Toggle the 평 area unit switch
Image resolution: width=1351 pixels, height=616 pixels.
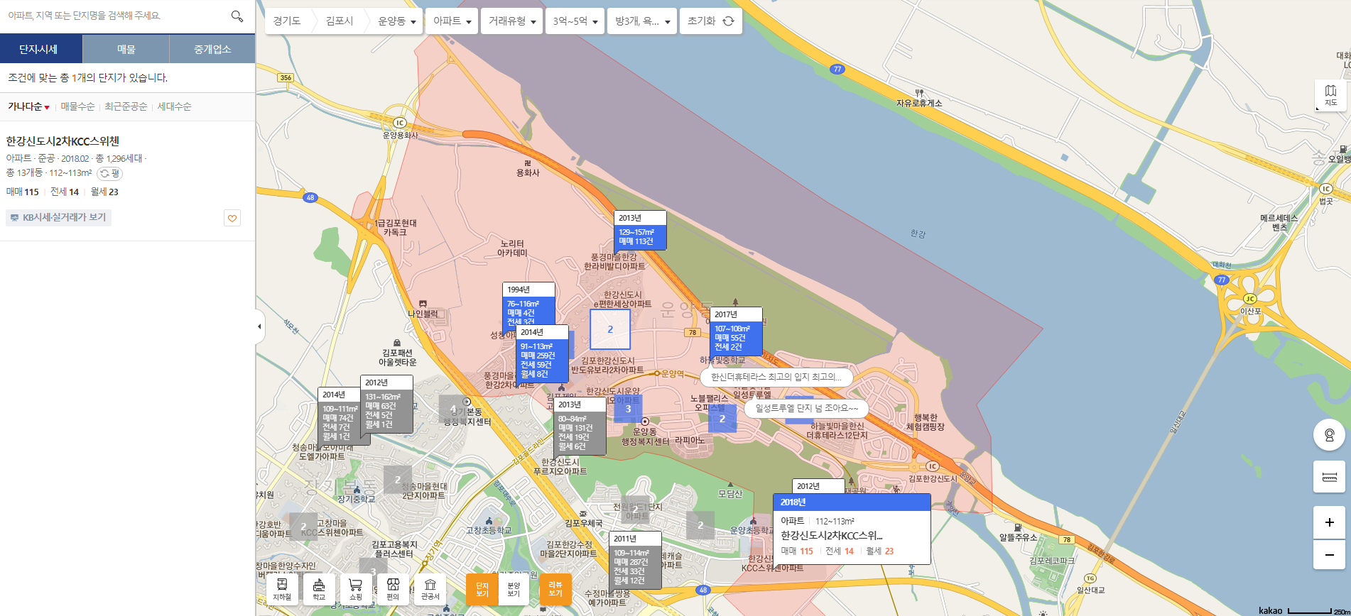click(x=110, y=173)
